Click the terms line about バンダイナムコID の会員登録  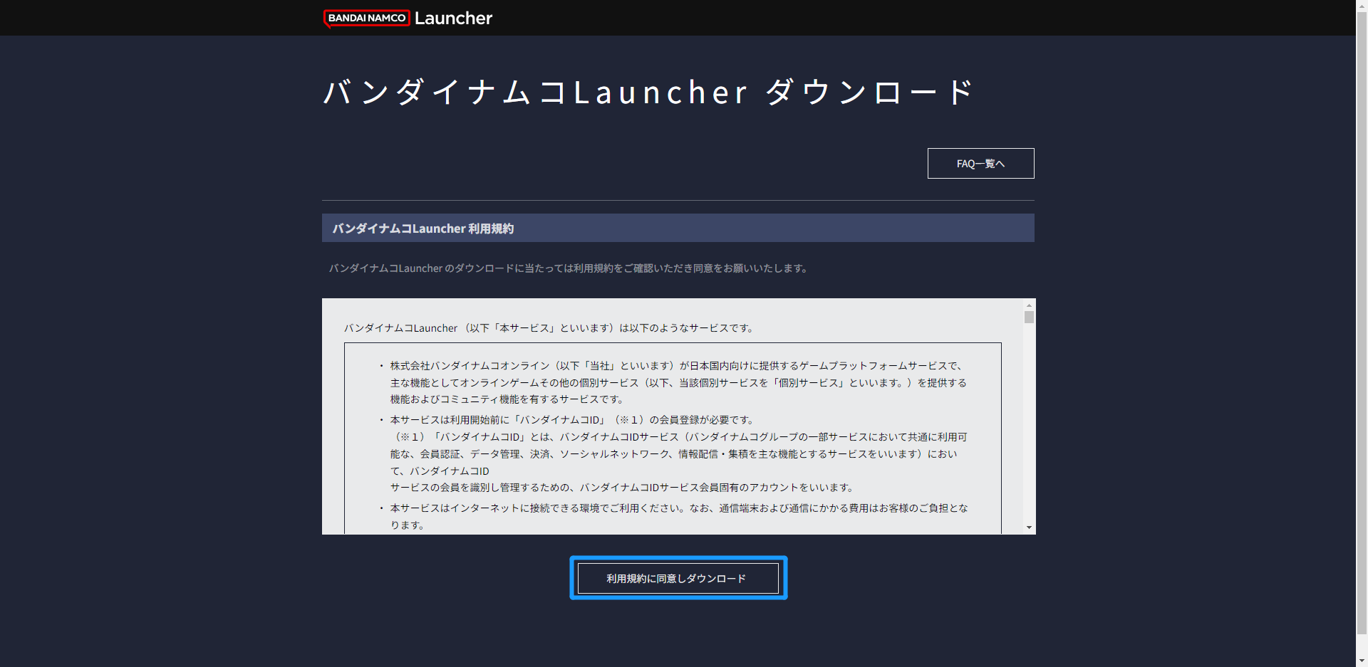tap(573, 420)
